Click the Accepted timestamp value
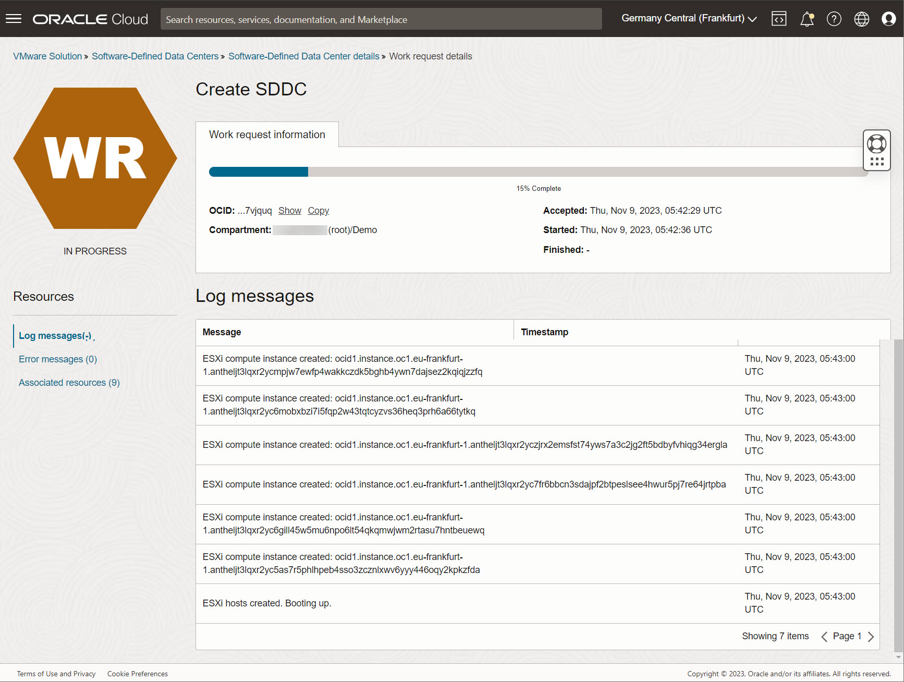 click(x=656, y=211)
